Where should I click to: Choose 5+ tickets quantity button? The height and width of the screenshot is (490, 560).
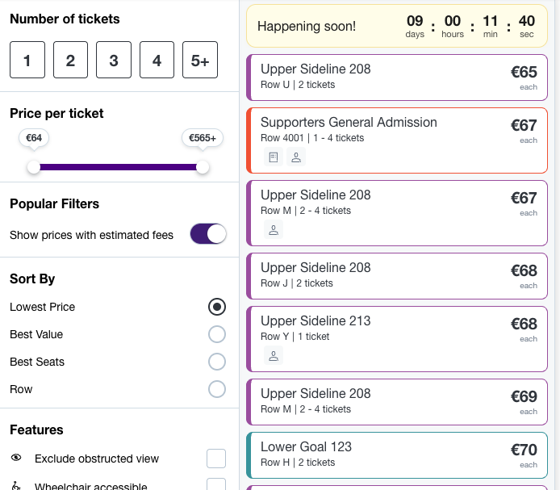click(200, 60)
